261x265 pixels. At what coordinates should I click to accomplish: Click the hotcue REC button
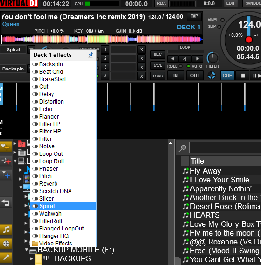tap(157, 55)
